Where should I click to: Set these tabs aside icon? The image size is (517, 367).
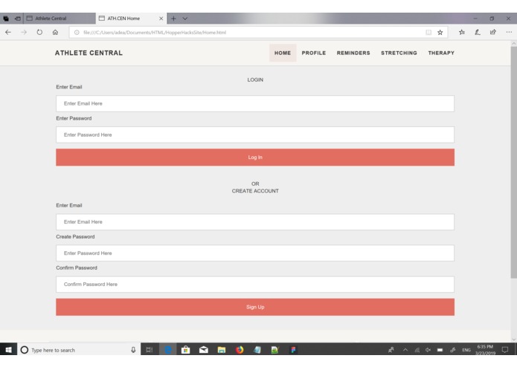[17, 19]
